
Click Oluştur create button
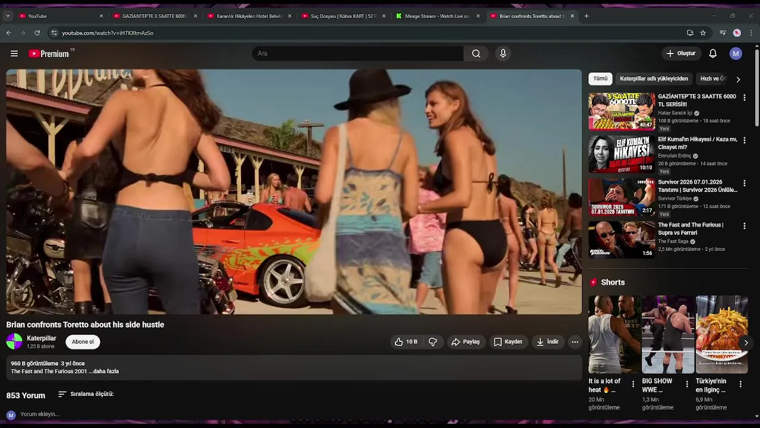pos(680,53)
